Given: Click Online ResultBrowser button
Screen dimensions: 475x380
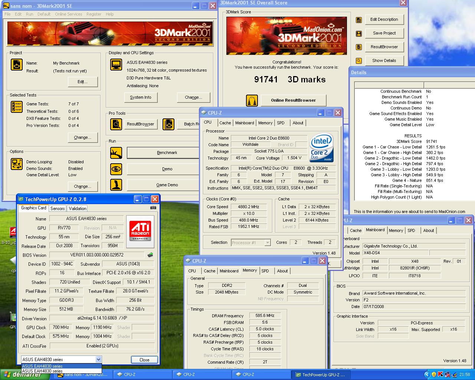Looking at the screenshot, I should point(294,100).
